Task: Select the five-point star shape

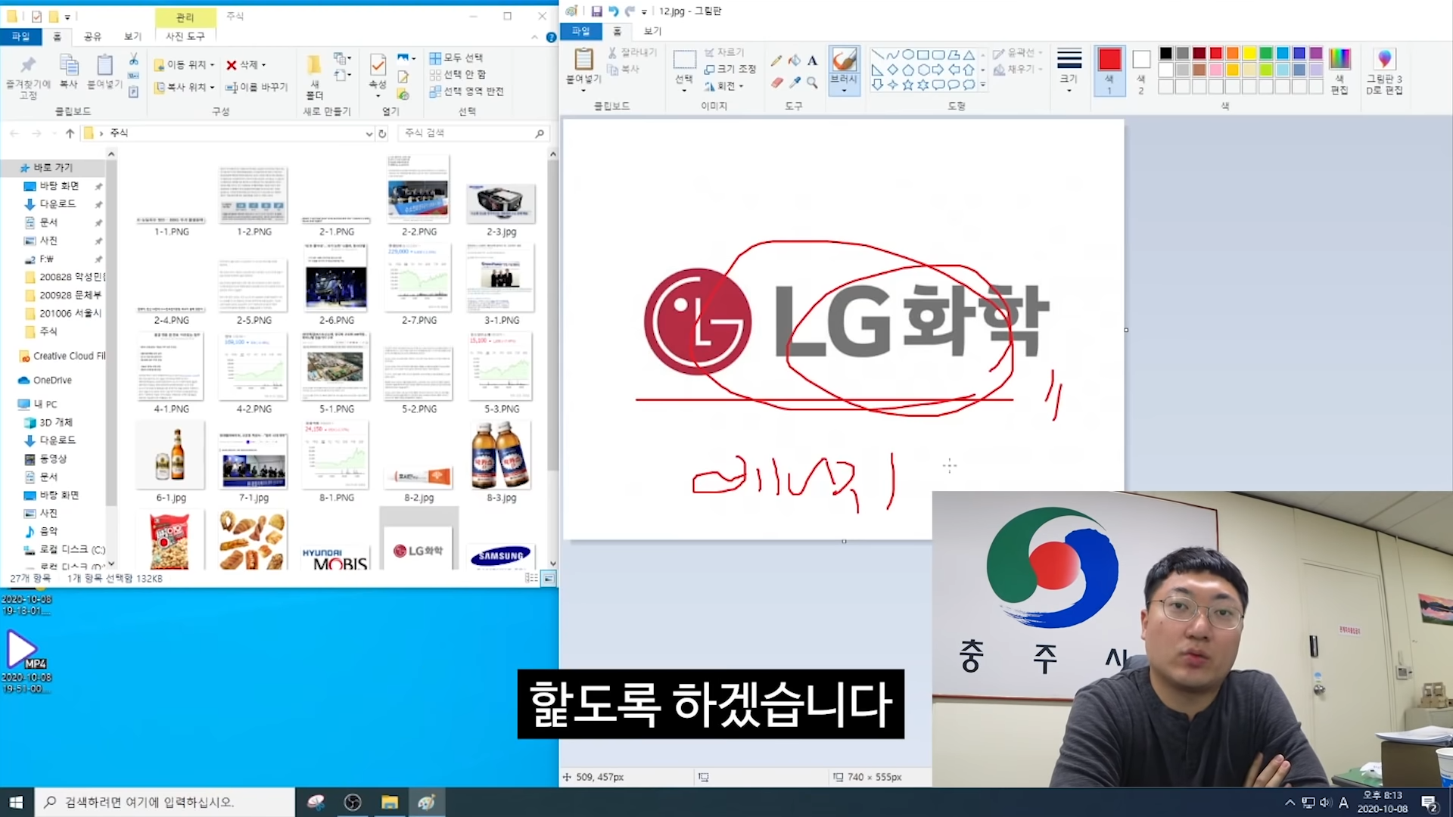Action: pos(907,85)
